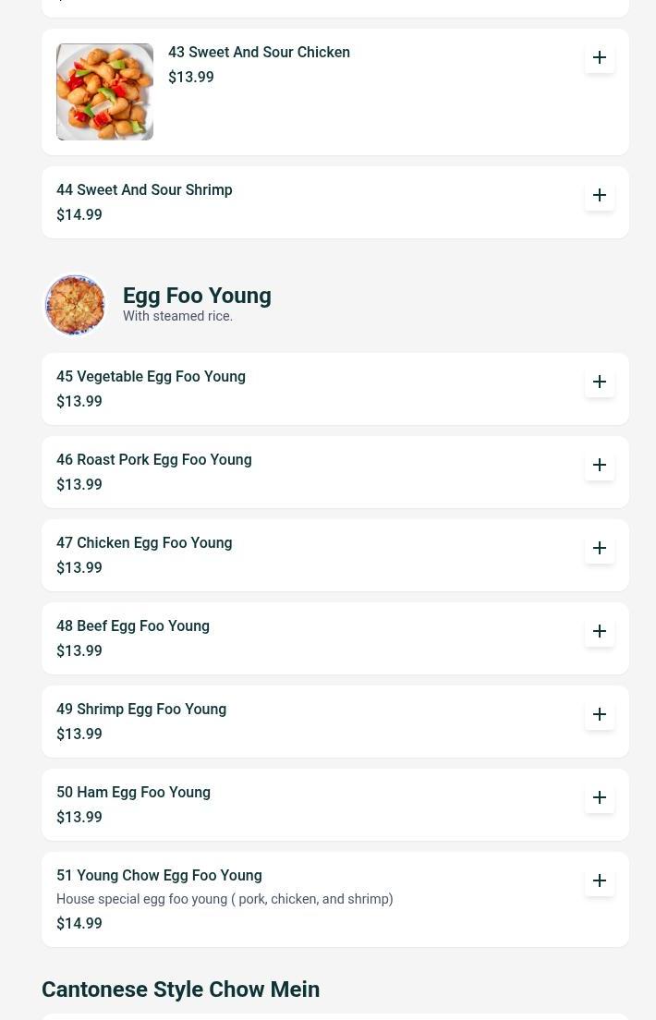The image size is (656, 1020).
Task: Add 45 Vegetable Egg Foo Young
Action: (600, 382)
